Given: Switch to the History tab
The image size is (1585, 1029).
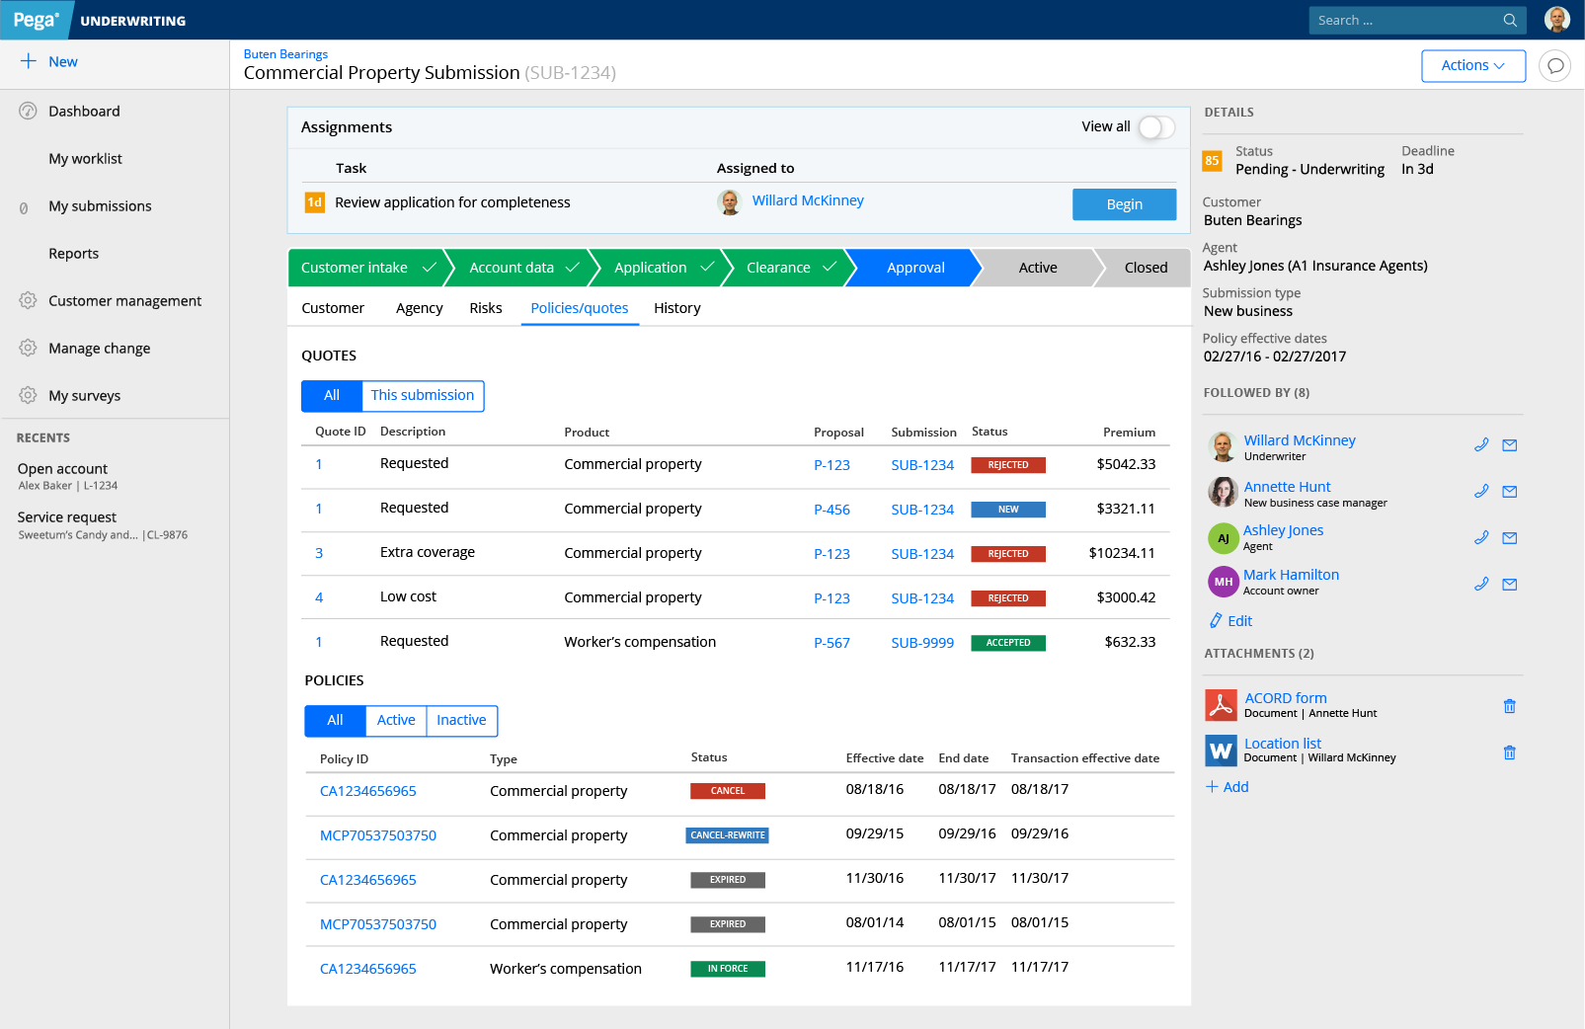Looking at the screenshot, I should coord(676,308).
